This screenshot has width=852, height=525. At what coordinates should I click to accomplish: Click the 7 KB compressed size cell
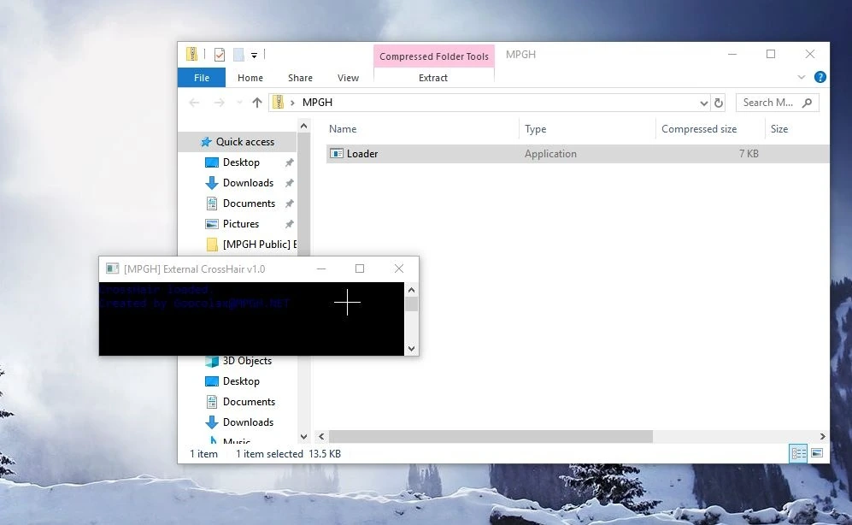(749, 154)
